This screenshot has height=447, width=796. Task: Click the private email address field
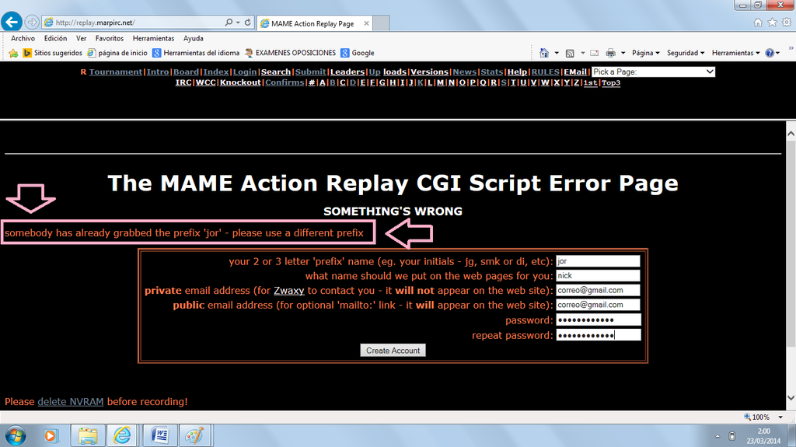tap(598, 291)
